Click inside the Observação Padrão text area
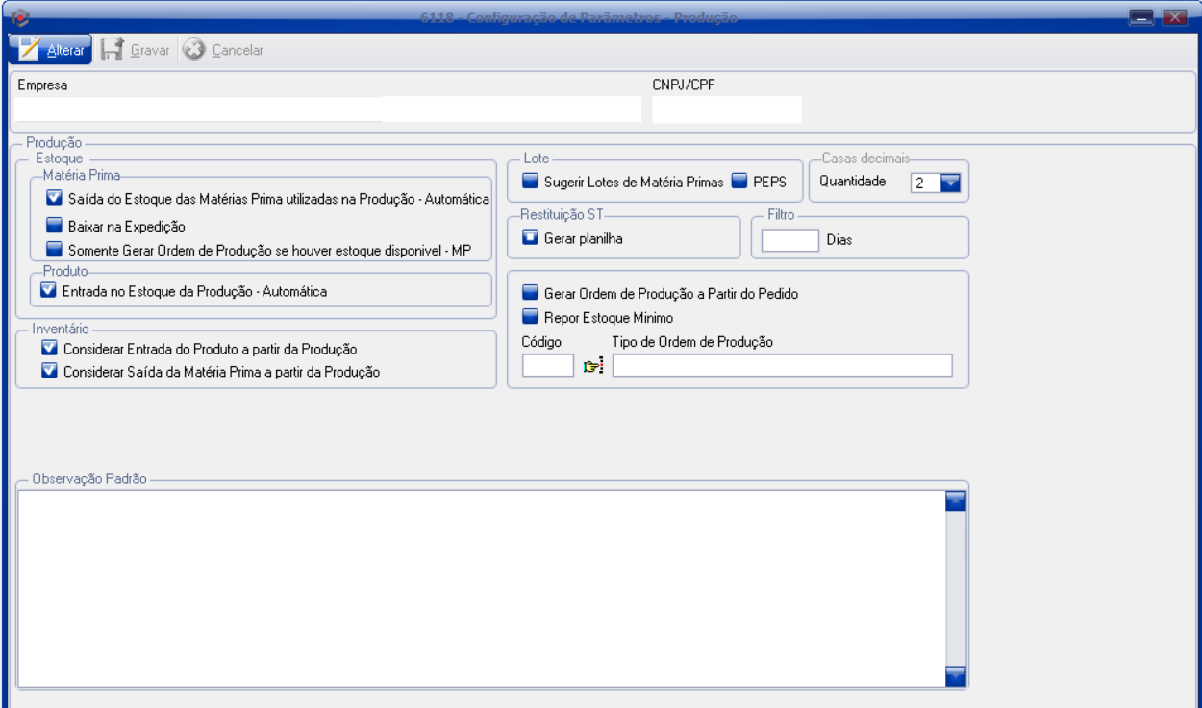 [x=481, y=588]
